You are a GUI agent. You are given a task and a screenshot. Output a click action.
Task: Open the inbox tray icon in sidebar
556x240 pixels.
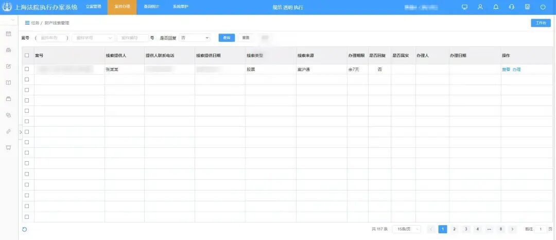[x=9, y=50]
